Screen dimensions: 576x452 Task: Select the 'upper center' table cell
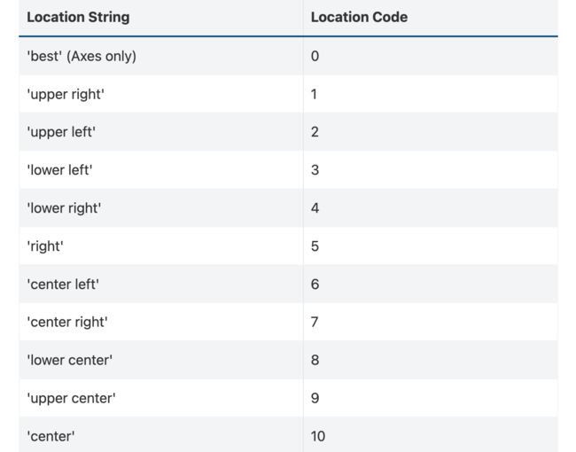click(161, 398)
